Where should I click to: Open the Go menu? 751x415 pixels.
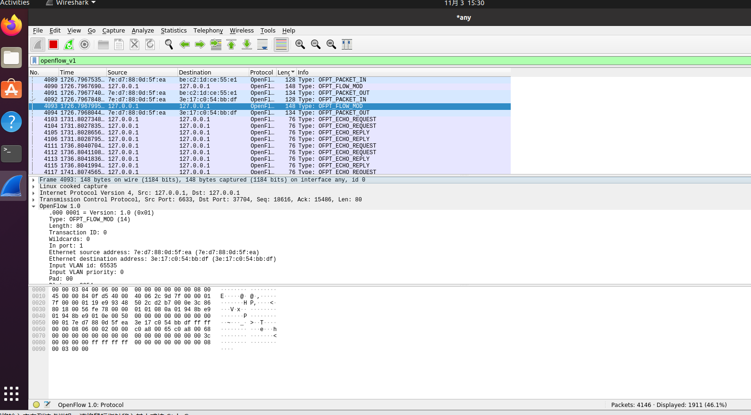[x=92, y=31]
